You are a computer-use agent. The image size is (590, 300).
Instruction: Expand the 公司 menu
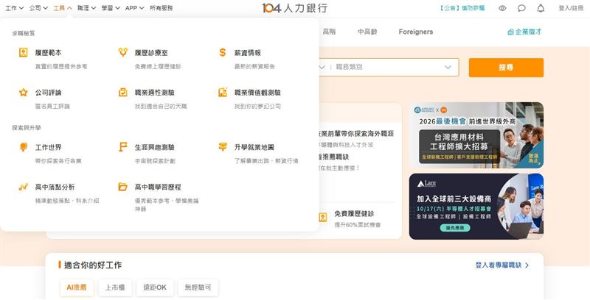pos(38,8)
